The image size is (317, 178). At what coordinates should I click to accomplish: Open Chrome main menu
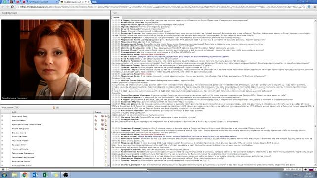coord(315,7)
